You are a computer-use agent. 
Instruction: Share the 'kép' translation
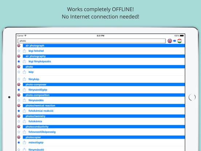[24, 72]
